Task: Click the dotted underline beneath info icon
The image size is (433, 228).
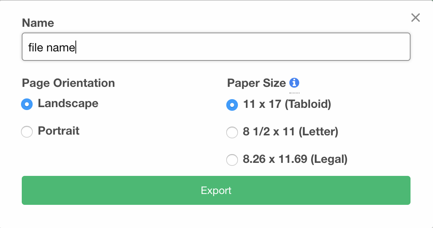Action: (x=294, y=93)
